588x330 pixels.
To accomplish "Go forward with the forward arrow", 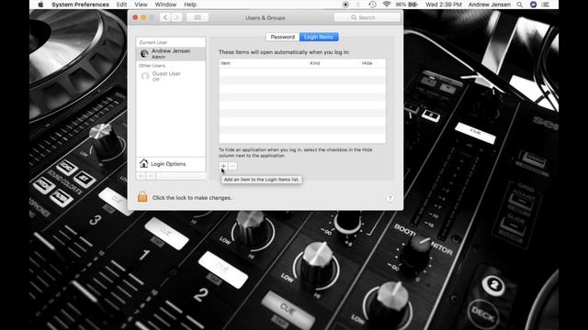I will [176, 17].
